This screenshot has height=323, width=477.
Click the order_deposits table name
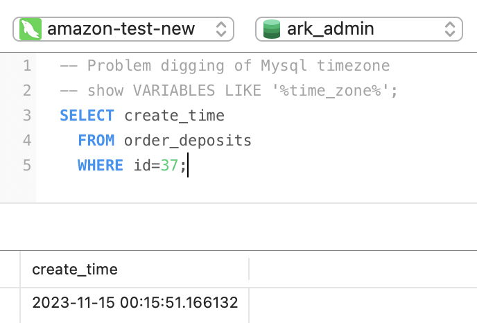point(187,141)
